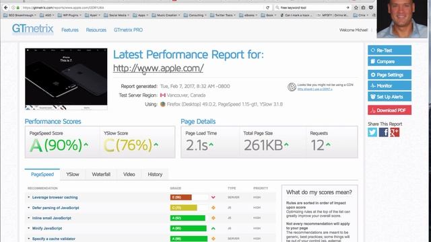
Task: Click the browser back arrow
Action: 6,7
